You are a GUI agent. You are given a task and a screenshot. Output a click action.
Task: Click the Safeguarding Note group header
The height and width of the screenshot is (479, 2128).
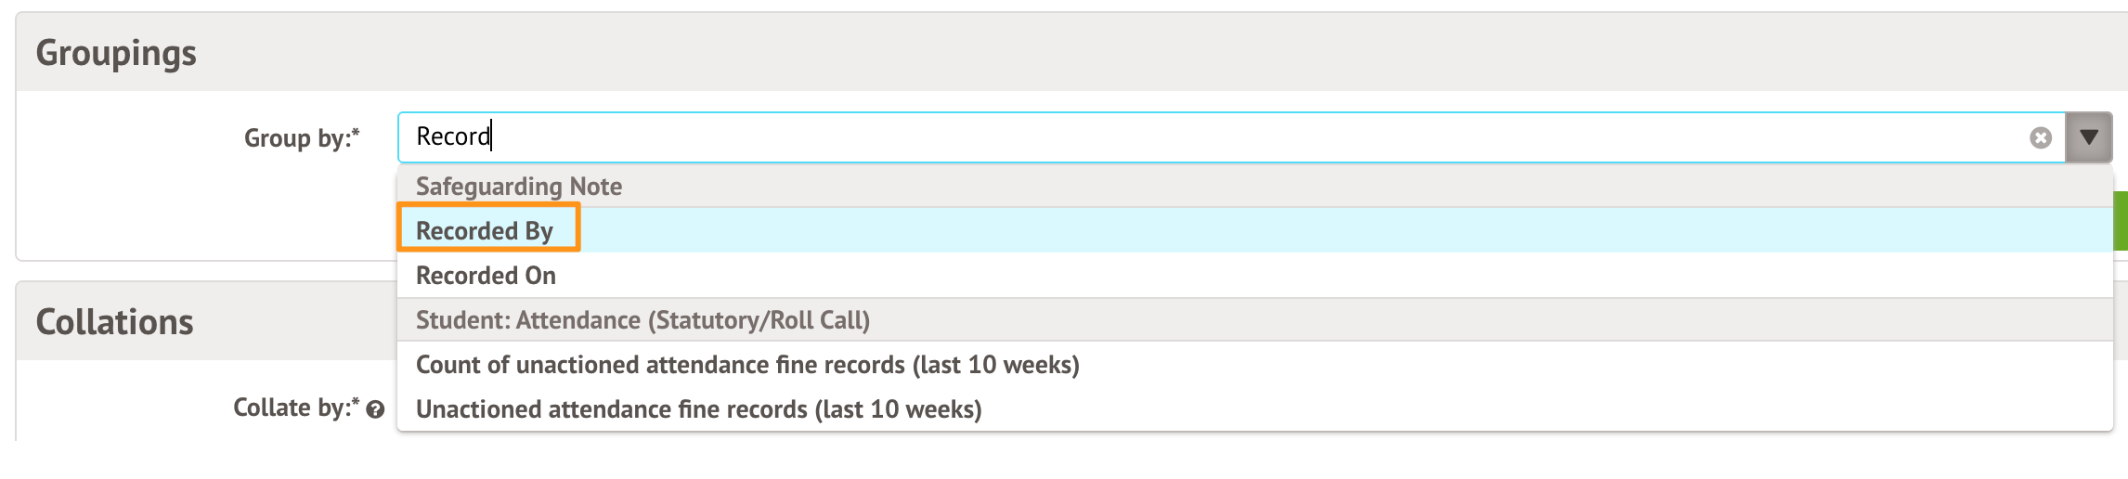(x=518, y=187)
